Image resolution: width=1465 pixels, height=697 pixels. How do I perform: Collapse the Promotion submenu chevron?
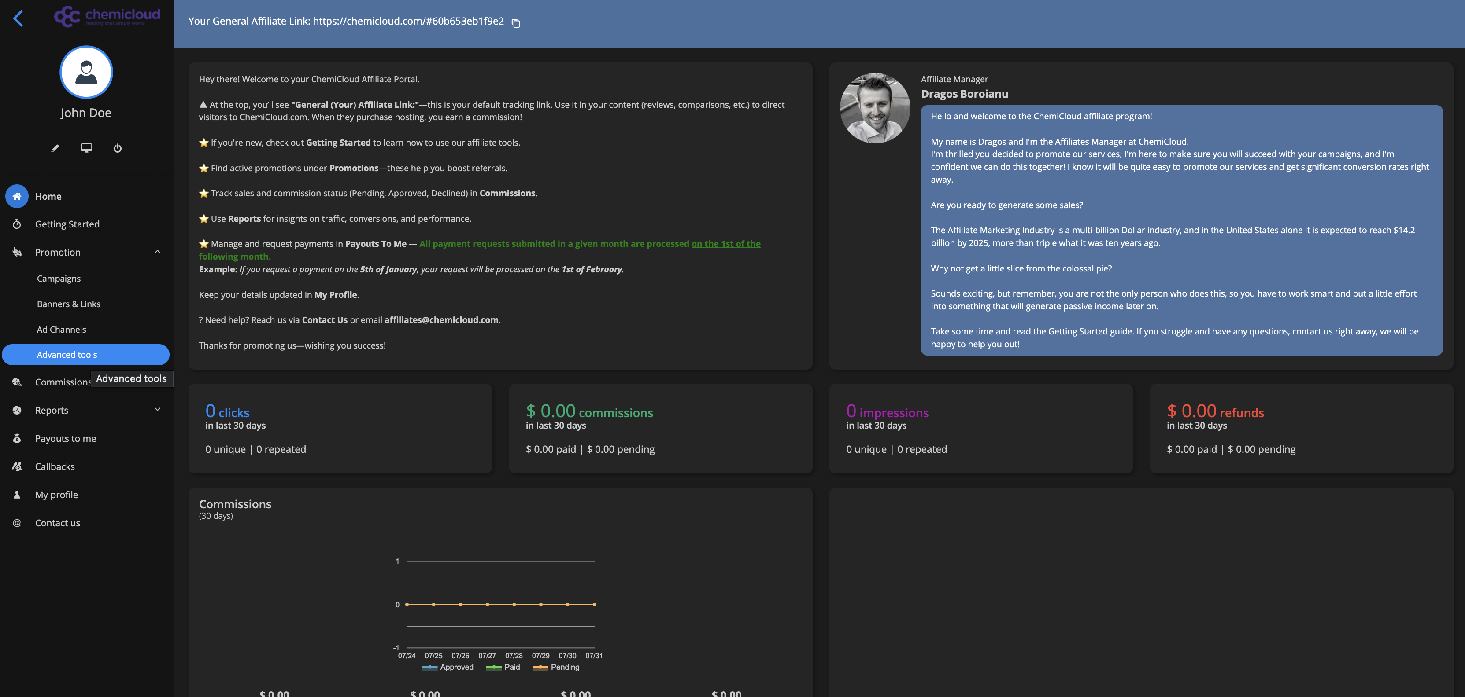158,252
